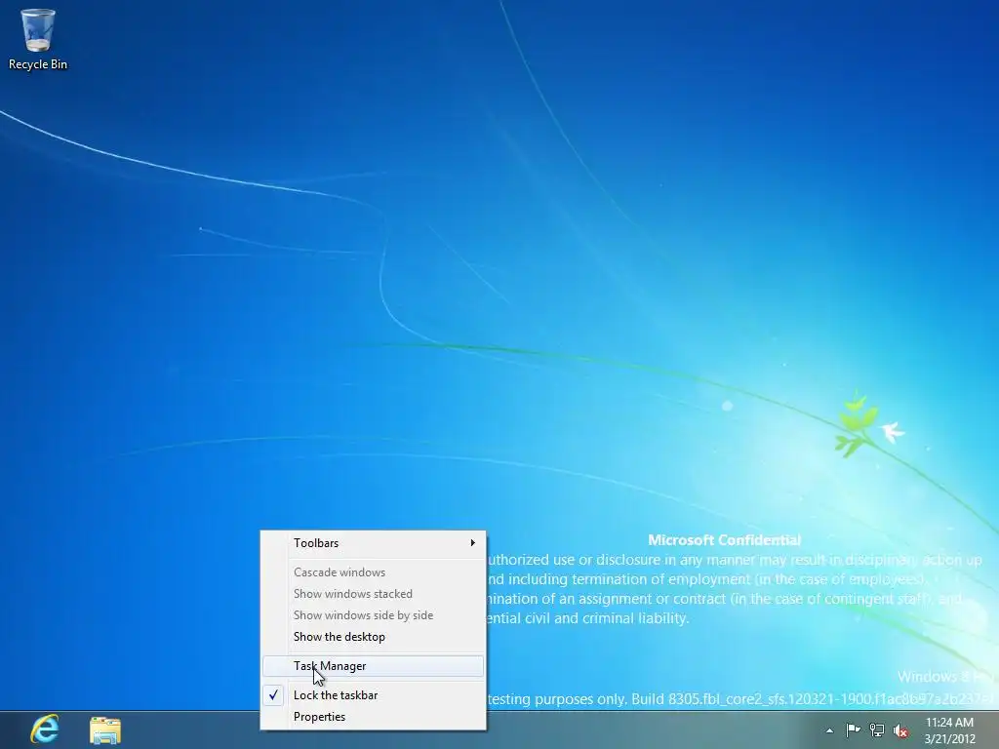Screen dimensions: 999x749
Task: Click the network status tray icon
Action: coord(877,730)
